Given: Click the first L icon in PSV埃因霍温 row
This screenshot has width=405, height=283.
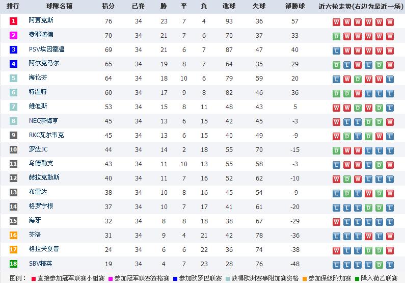Looking at the screenshot, I should click(x=336, y=50).
